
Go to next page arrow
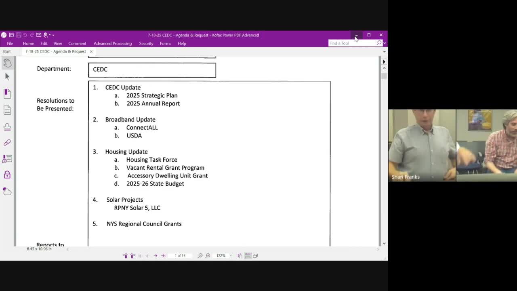[x=156, y=256]
